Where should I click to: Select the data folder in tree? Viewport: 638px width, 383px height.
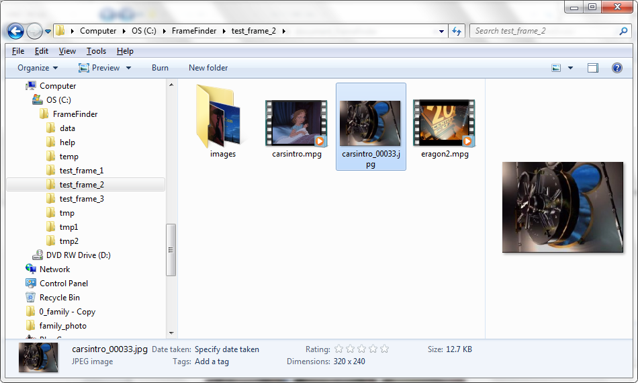pos(67,128)
